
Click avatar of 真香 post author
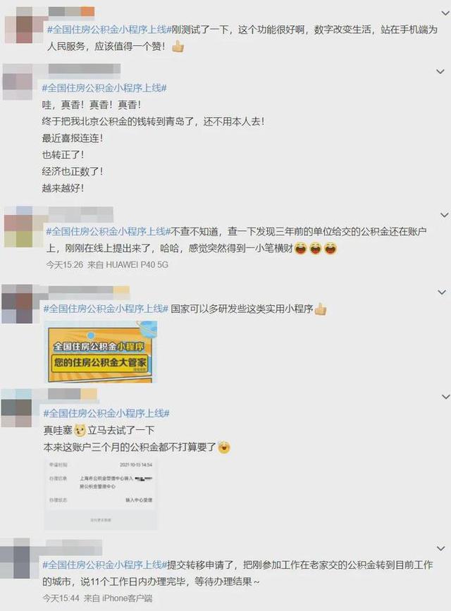tap(18, 82)
